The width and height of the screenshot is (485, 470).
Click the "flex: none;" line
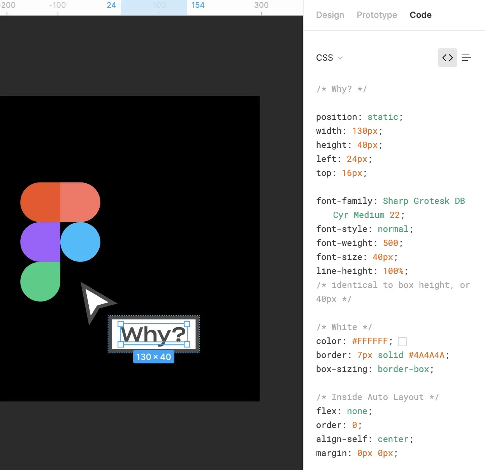(x=344, y=411)
